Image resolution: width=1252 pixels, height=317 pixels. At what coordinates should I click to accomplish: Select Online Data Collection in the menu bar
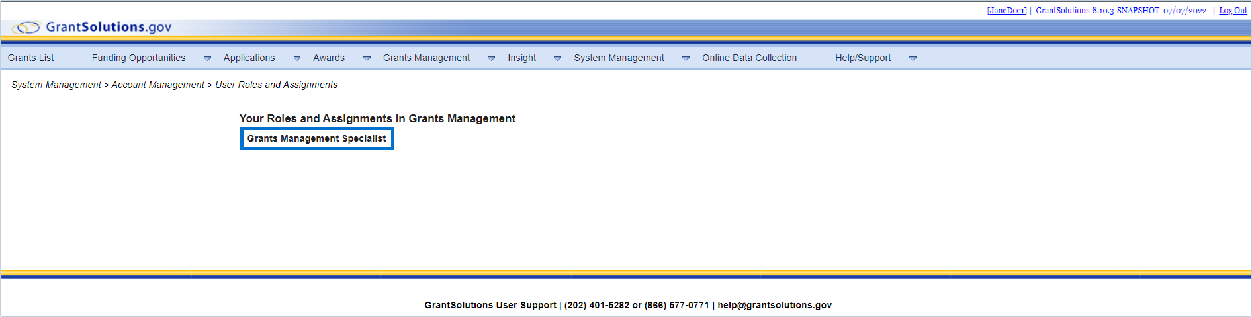(x=749, y=58)
